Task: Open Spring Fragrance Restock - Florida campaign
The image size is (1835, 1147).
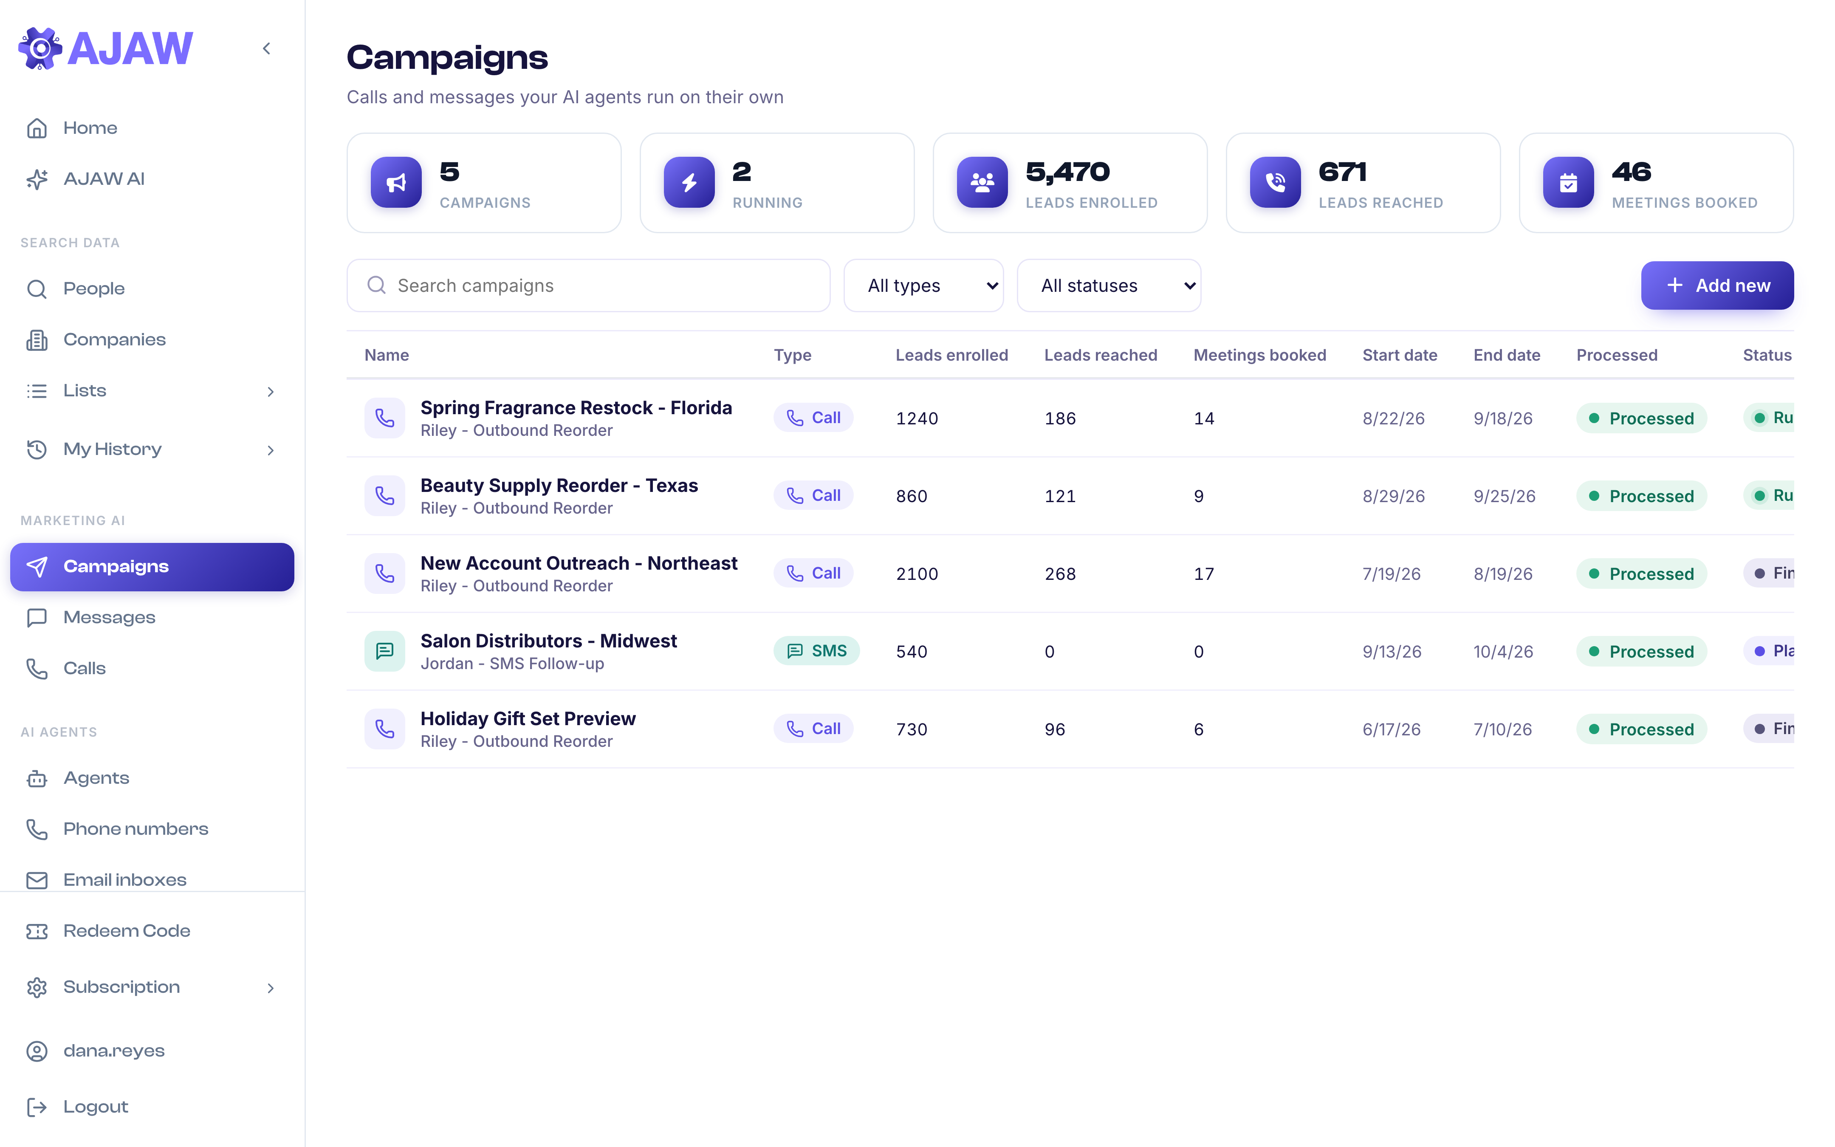Action: pyautogui.click(x=576, y=408)
